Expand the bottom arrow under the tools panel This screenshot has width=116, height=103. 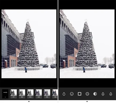[87, 101]
